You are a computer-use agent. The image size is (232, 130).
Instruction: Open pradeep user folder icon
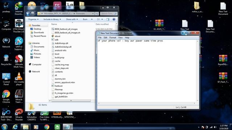pos(6,7)
